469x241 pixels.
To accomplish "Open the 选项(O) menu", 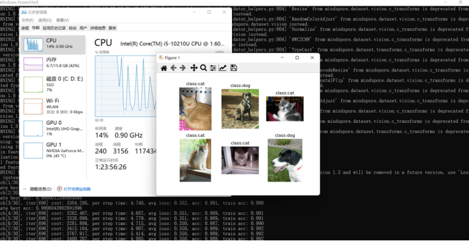I will (45, 20).
